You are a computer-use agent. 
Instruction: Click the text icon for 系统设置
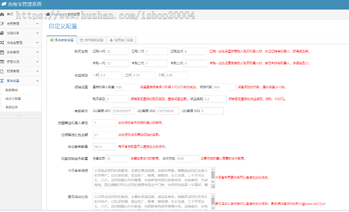[x=2, y=81]
